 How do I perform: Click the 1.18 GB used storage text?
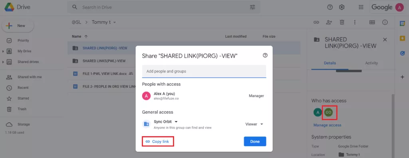point(15,133)
